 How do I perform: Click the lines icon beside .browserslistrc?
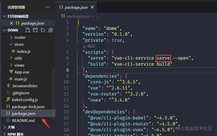[9, 86]
